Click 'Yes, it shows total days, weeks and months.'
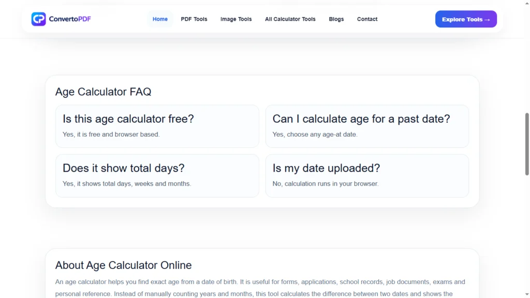 127,184
